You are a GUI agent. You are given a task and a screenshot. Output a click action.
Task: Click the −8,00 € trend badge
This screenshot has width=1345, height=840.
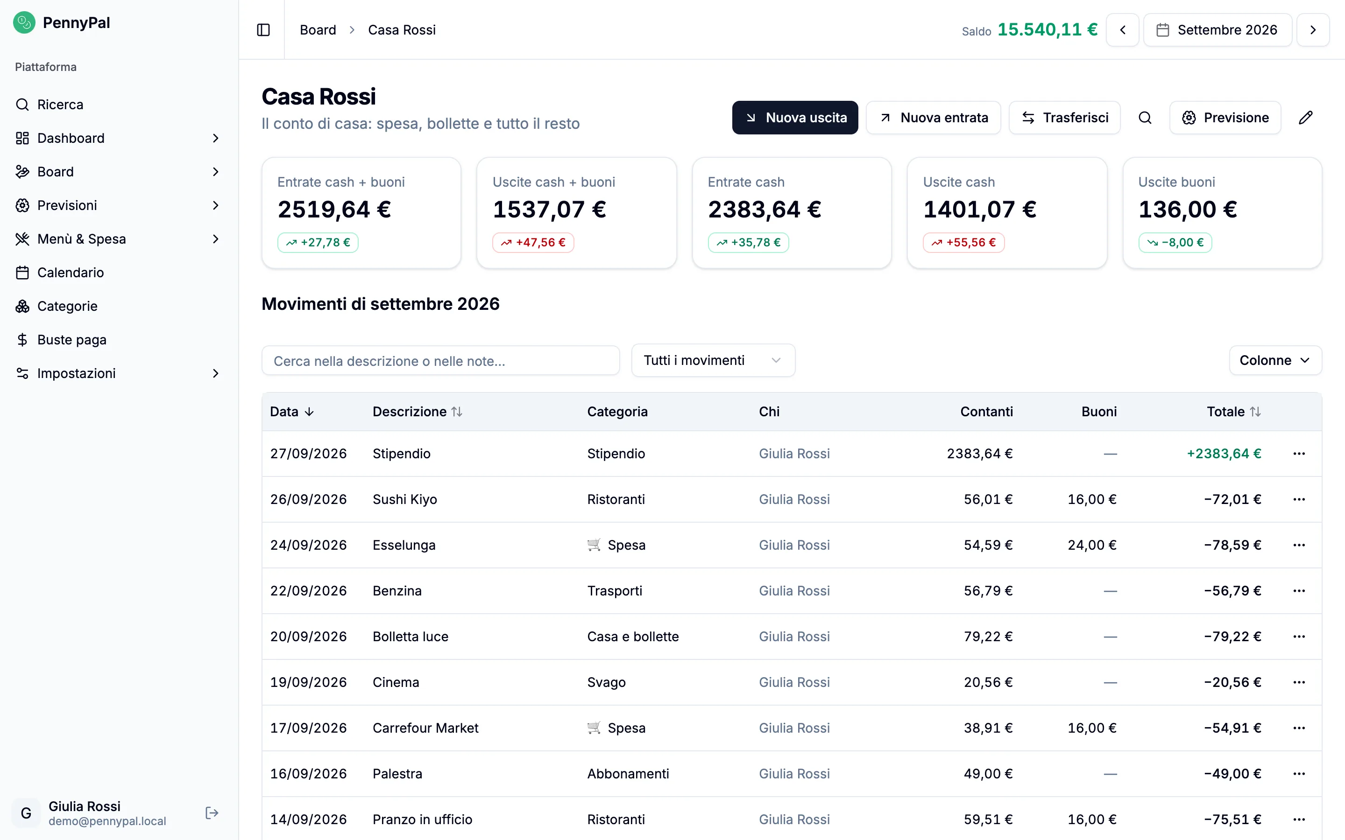pos(1175,243)
